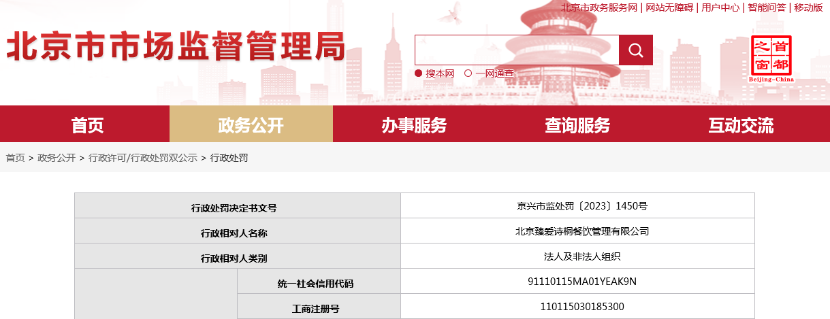Go to 行政处罚 in the breadcrumb
The width and height of the screenshot is (830, 319).
click(x=229, y=158)
